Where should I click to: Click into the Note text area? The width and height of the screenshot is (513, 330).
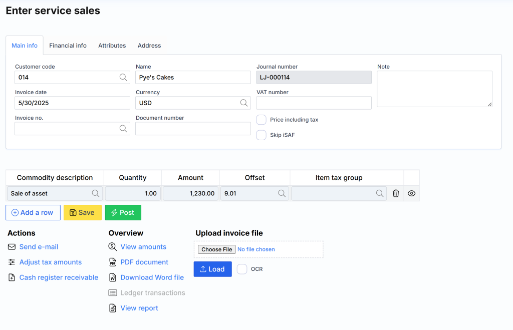[x=434, y=88]
